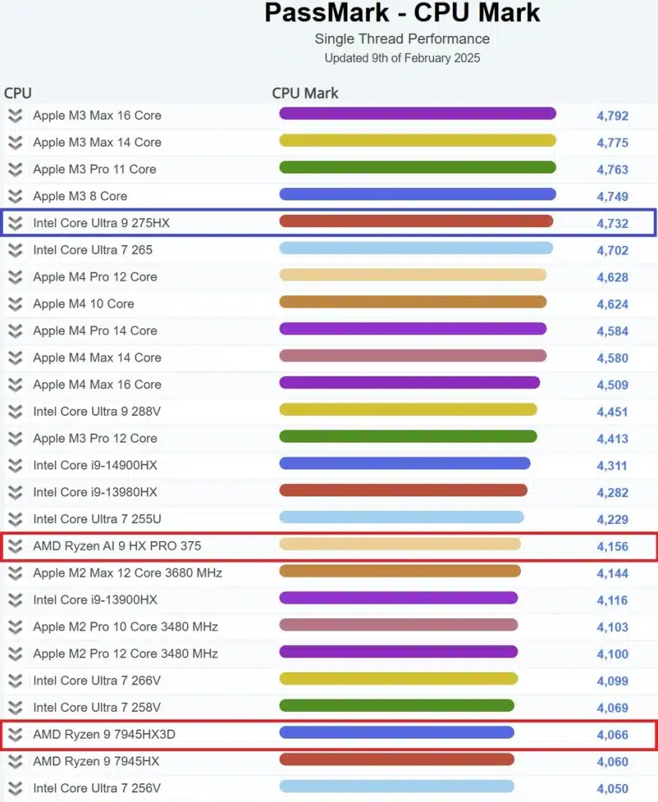Click the score 4,624

tap(613, 305)
